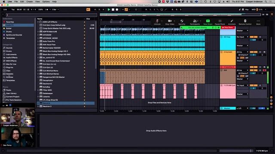Click New Share in Zoom toolbar
The height and width of the screenshot is (154, 275).
pyautogui.click(x=208, y=22)
